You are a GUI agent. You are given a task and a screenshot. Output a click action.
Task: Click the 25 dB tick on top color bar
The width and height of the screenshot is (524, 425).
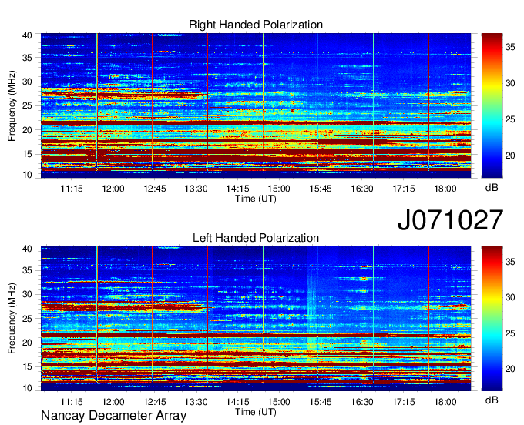point(510,119)
